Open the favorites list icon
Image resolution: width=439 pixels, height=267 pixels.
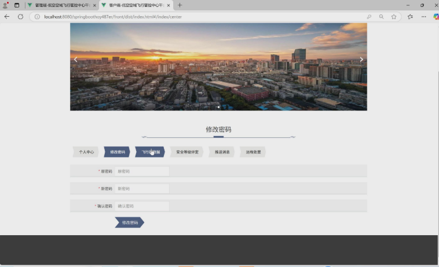[x=410, y=17]
